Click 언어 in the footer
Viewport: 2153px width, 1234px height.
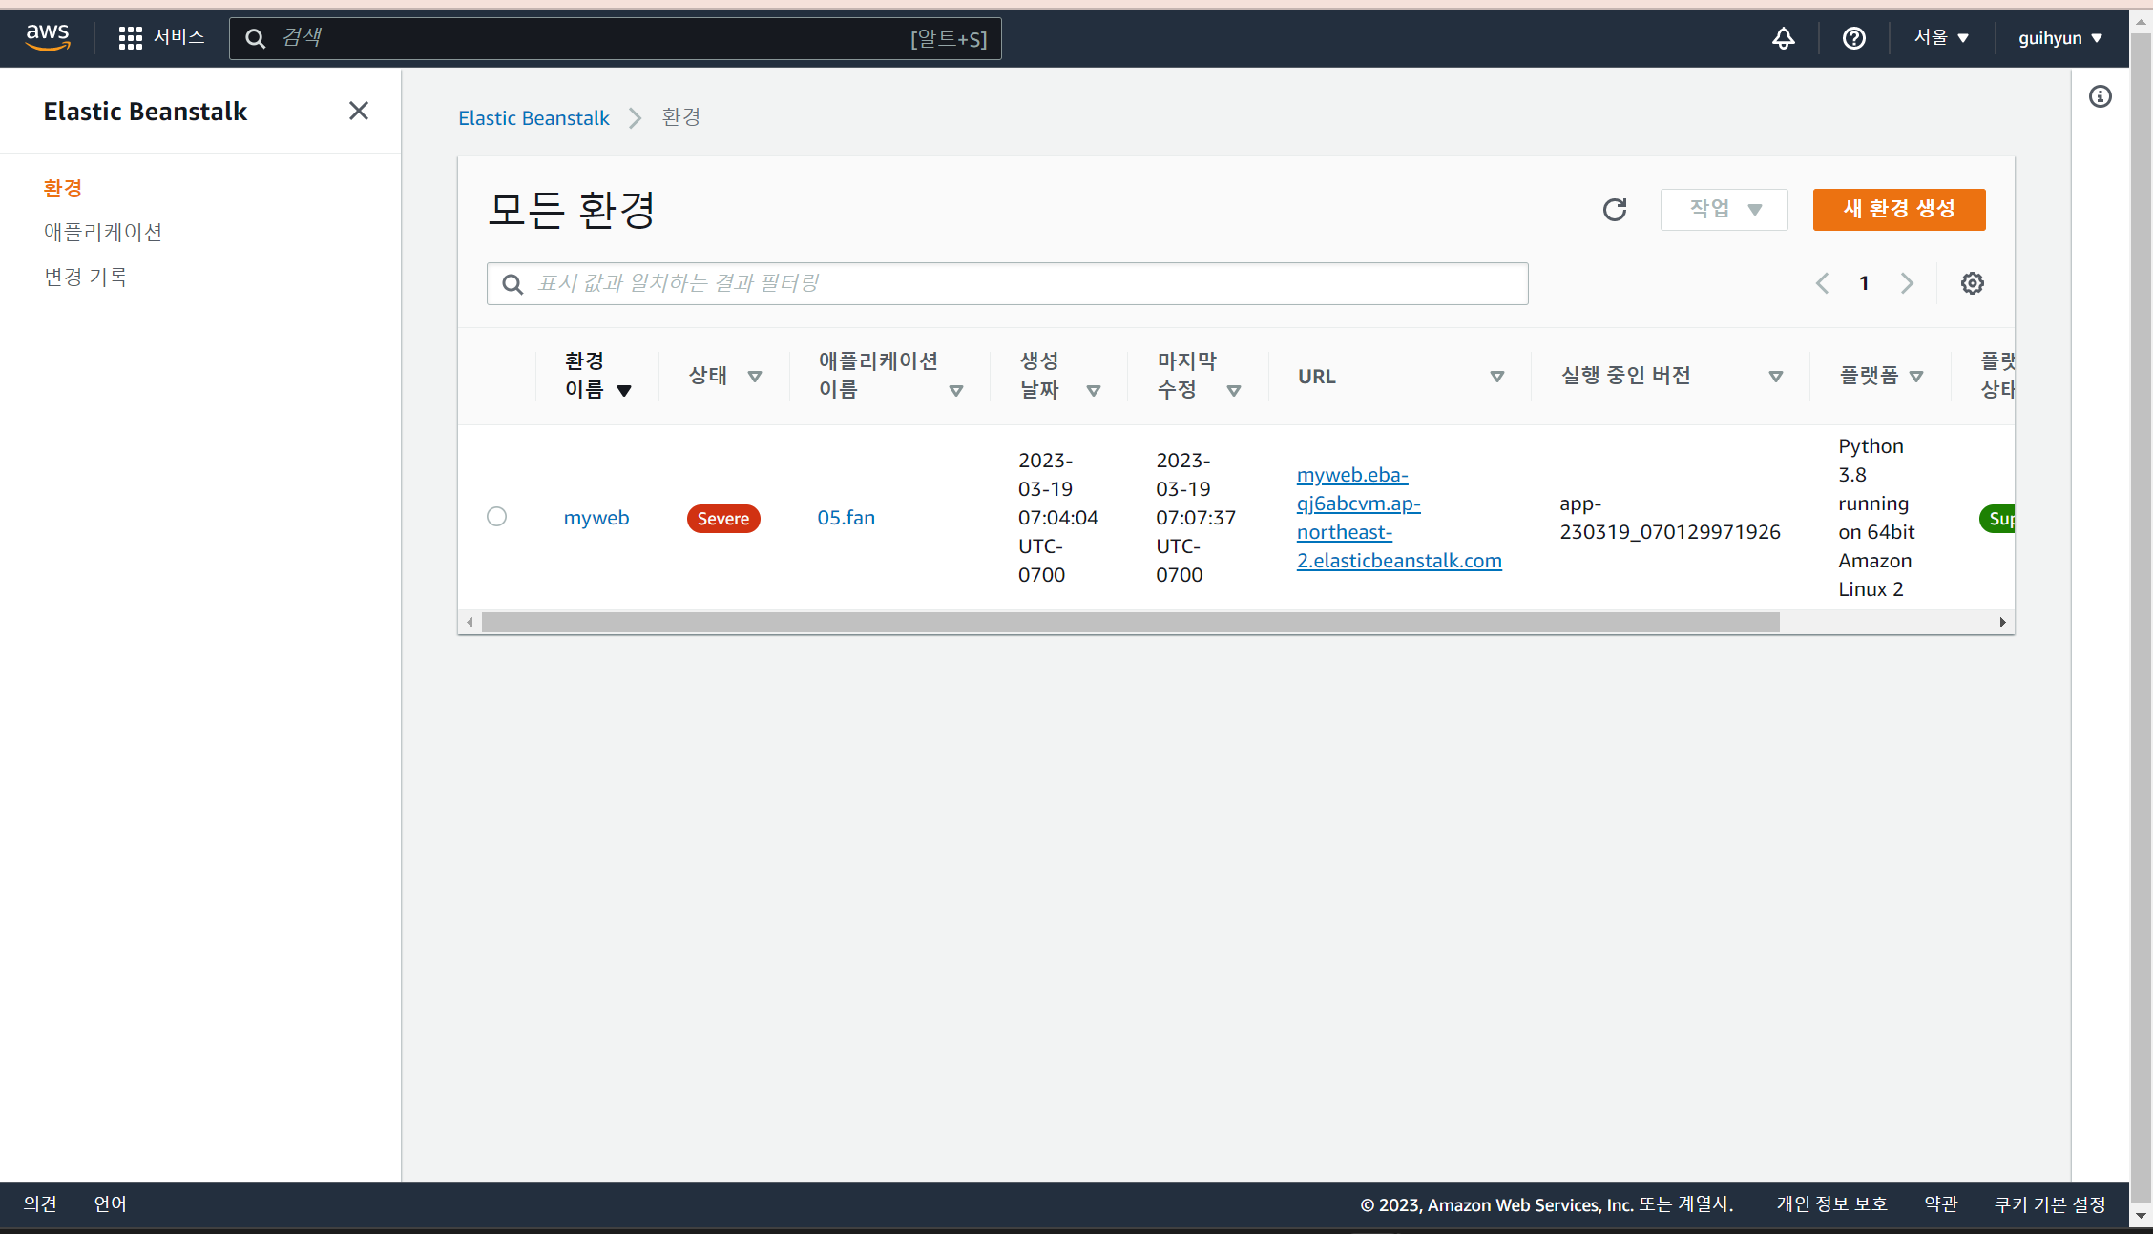tap(110, 1203)
